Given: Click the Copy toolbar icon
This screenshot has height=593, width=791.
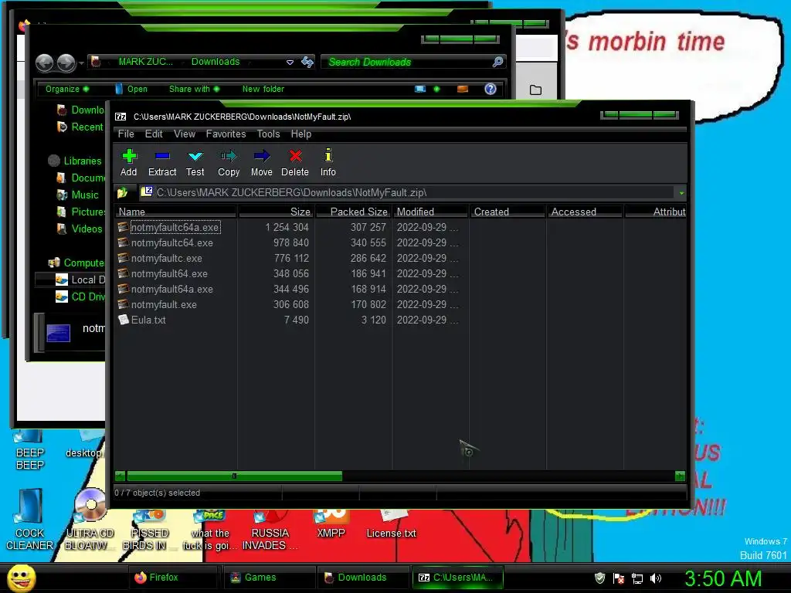Looking at the screenshot, I should [229, 162].
